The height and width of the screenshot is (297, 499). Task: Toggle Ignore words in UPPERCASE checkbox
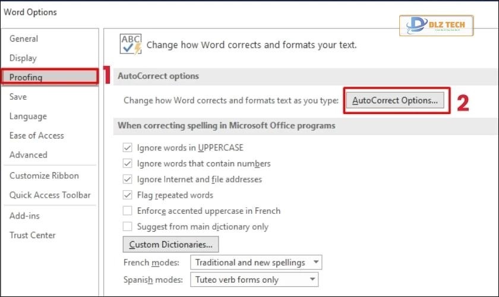click(x=127, y=147)
